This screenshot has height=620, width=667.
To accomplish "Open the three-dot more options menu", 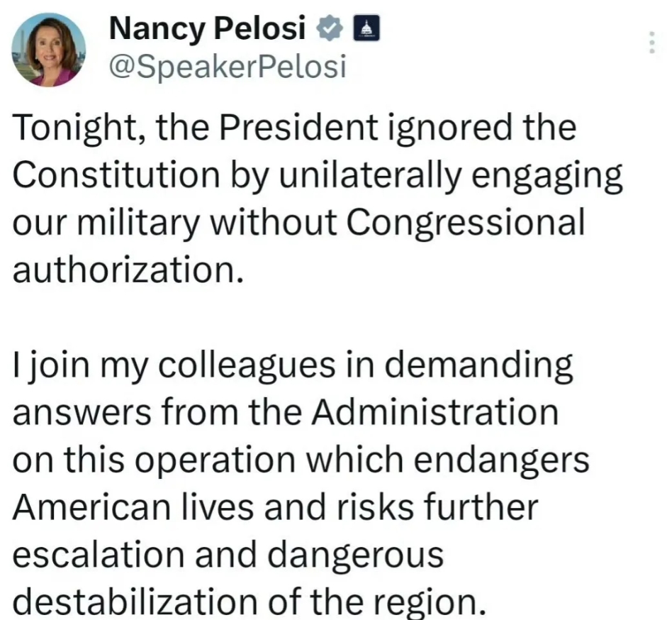I will tap(652, 42).
